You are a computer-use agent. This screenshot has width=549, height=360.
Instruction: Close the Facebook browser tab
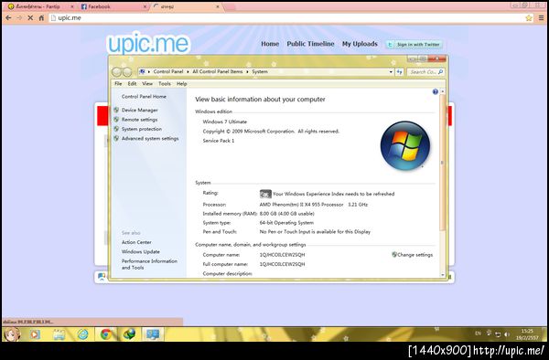tap(145, 6)
